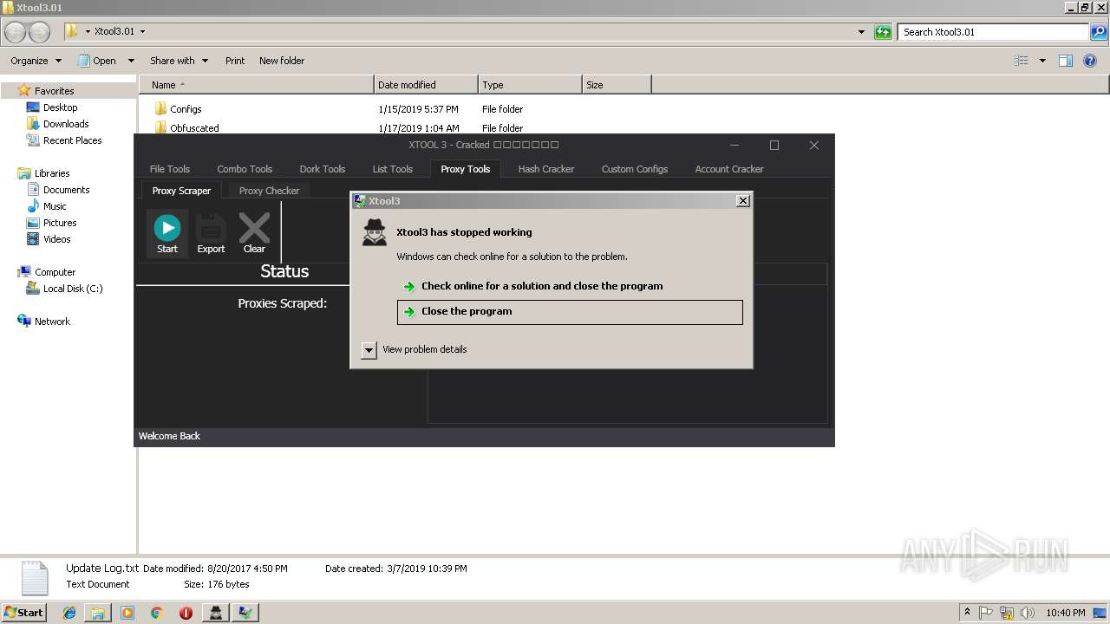The height and width of the screenshot is (624, 1110).
Task: Sort by Date modified column header
Action: click(426, 85)
